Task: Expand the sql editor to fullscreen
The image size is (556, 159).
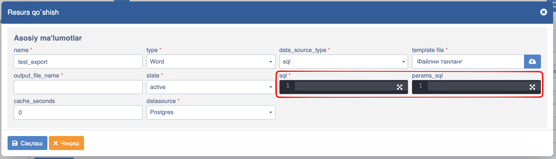Action: [399, 87]
